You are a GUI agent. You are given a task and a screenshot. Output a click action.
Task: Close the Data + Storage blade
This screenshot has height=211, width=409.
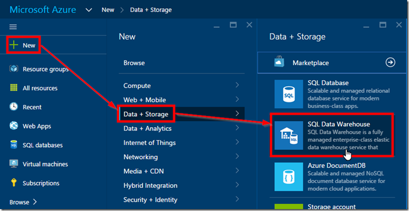[399, 25]
